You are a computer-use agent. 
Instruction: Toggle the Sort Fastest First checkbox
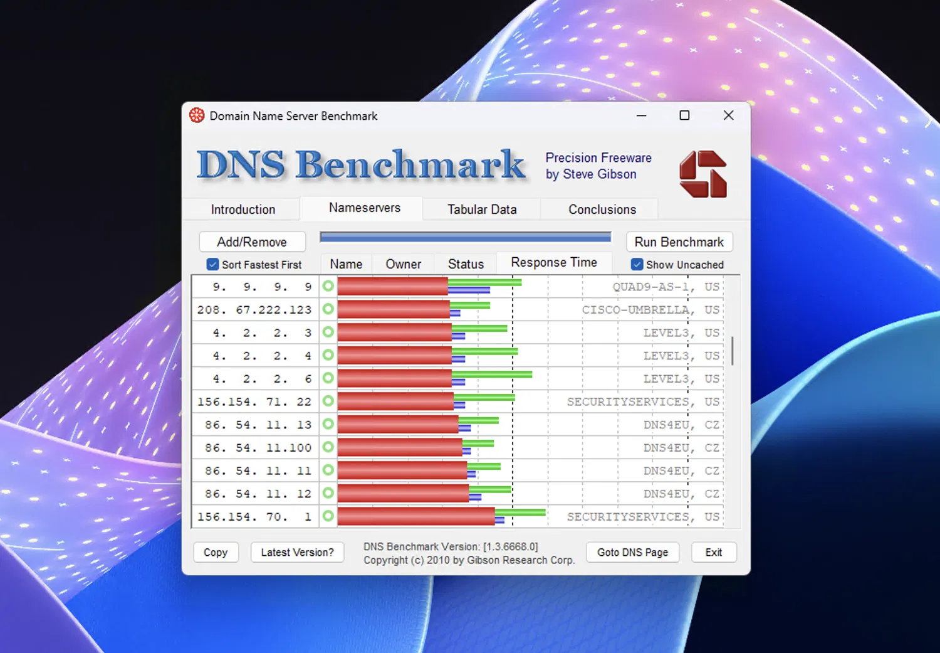(x=213, y=265)
